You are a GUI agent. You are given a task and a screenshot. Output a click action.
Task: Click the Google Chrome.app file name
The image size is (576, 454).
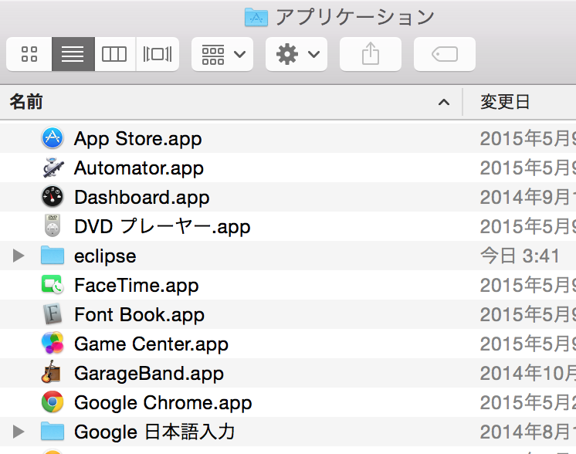click(x=163, y=403)
